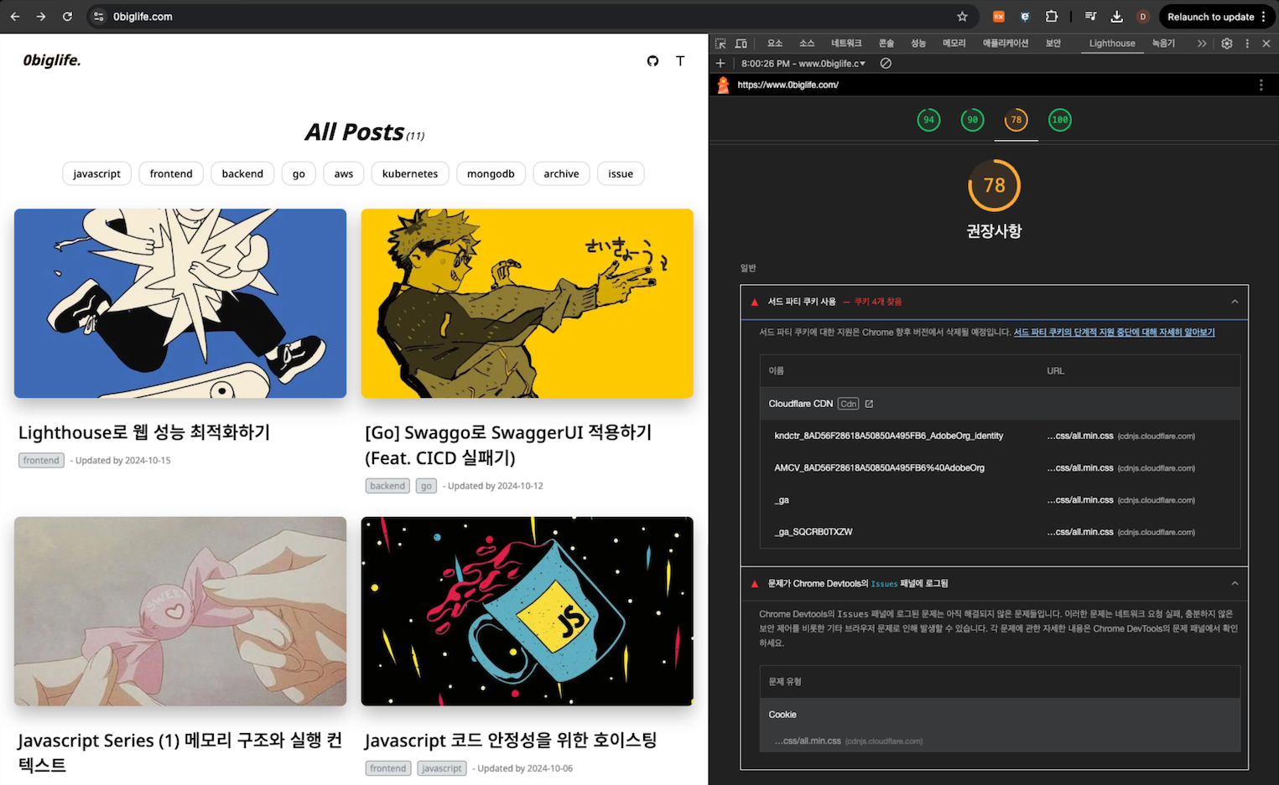Screen dimensions: 1279x785
Task: Open DevTools settings gear
Action: click(x=1227, y=44)
